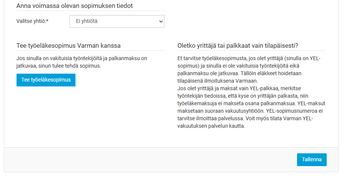Open the Valitse yhtiö dropdown

(x=117, y=21)
